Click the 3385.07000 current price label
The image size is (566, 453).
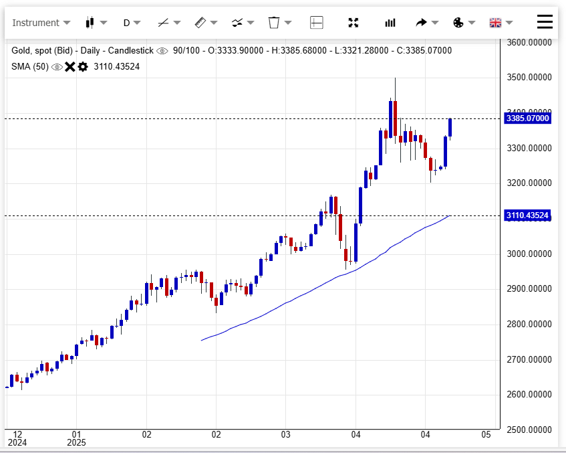pyautogui.click(x=527, y=118)
